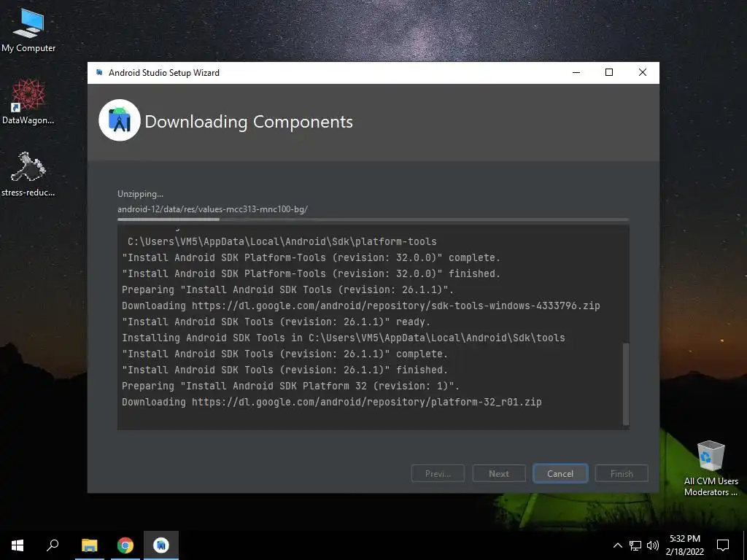Click 'Installing Android SDK Tools in' line
The image size is (747, 560).
[343, 338]
